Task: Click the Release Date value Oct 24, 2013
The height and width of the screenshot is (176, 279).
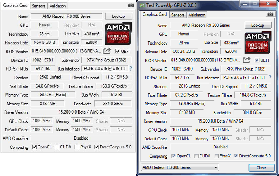Action: (184, 51)
